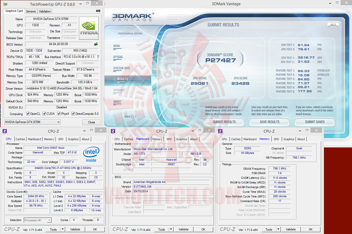This screenshot has height=234, width=352.
Task: Click Tools button in CPU-Z mainboard window
Action: [x=162, y=229]
